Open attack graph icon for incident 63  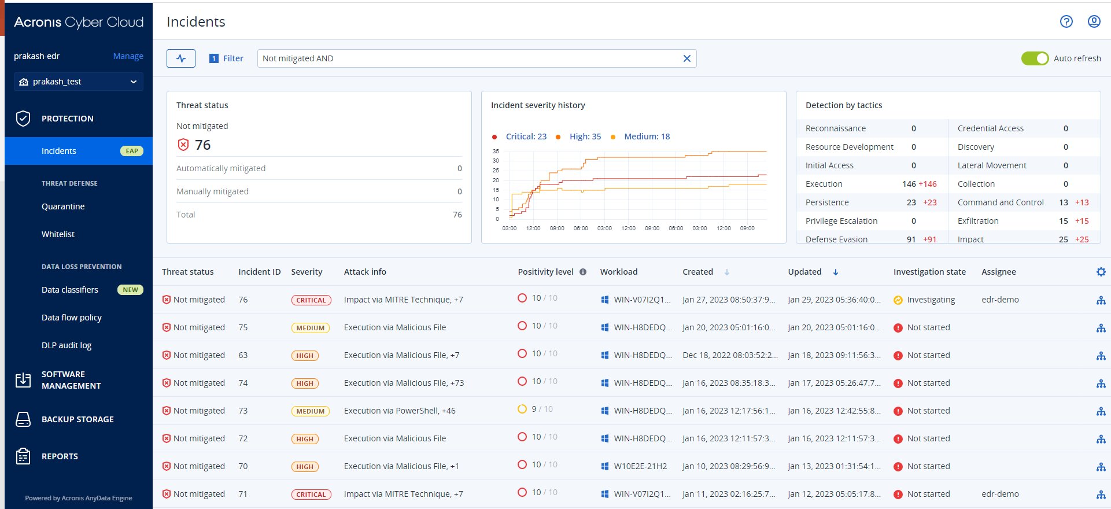[1101, 356]
